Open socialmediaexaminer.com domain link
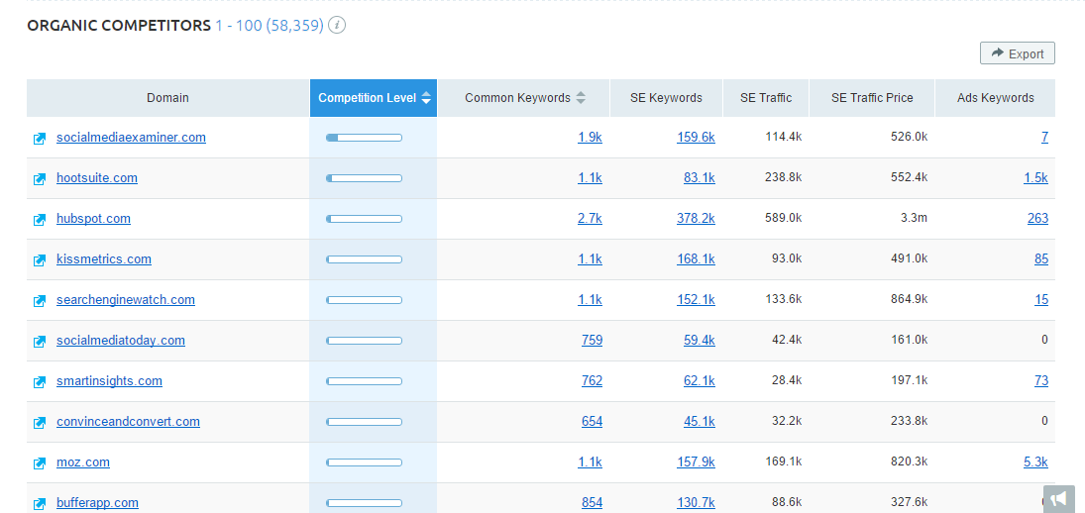This screenshot has width=1085, height=513. coord(132,137)
